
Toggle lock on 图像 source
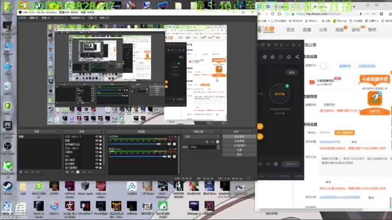100,140
